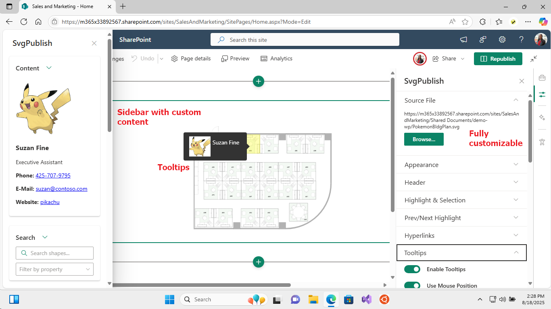Click the read aloud icon in address bar
The width and height of the screenshot is (551, 309).
(x=452, y=22)
